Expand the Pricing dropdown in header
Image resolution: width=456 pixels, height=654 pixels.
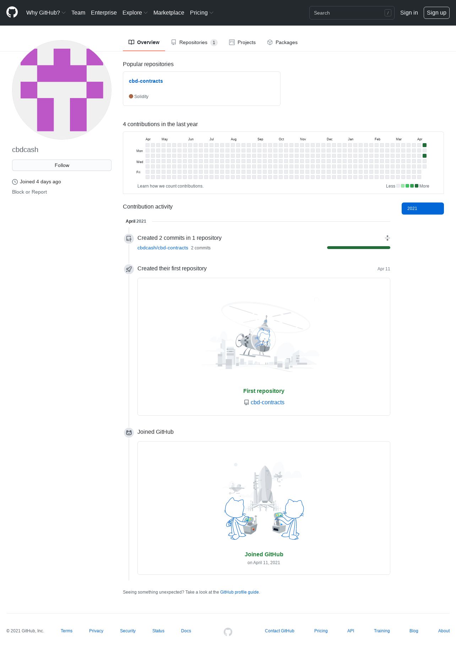point(201,13)
